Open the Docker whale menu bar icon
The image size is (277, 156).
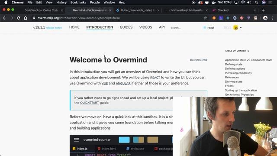click(213, 3)
